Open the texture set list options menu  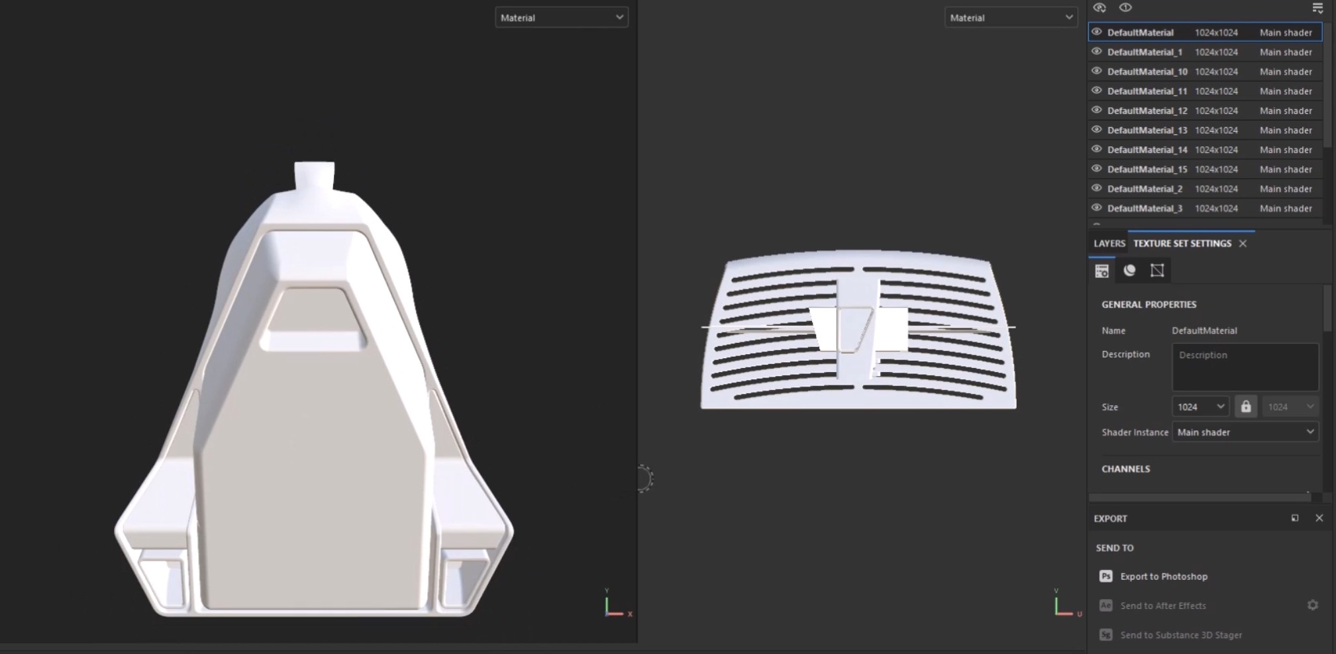point(1317,8)
